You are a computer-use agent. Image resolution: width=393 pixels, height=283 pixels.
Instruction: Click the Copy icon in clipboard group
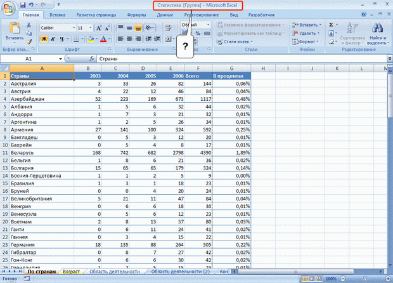tap(29, 33)
